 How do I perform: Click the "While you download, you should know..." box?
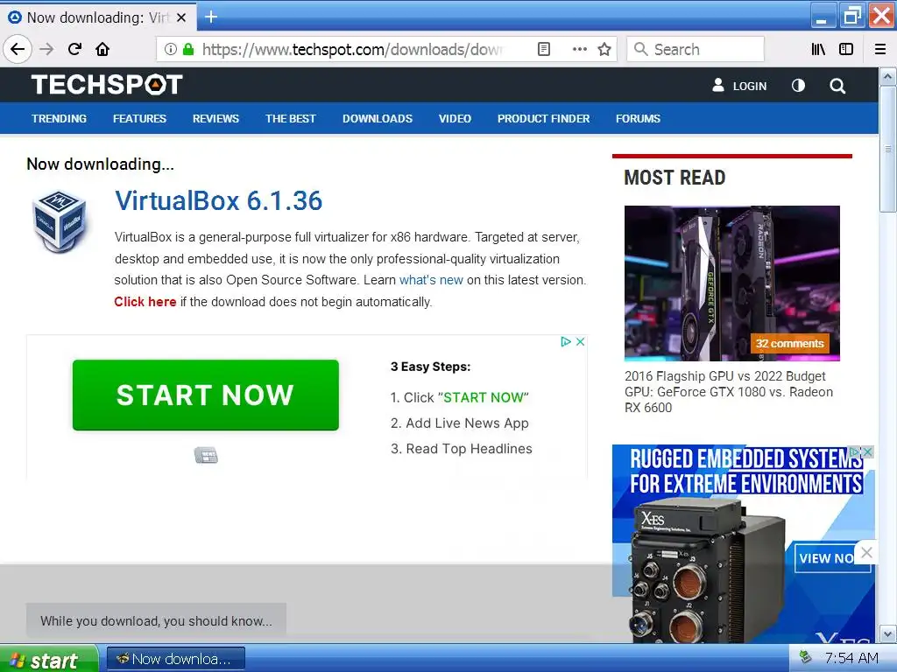pyautogui.click(x=156, y=621)
